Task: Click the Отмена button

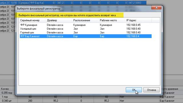Action: [151, 90]
